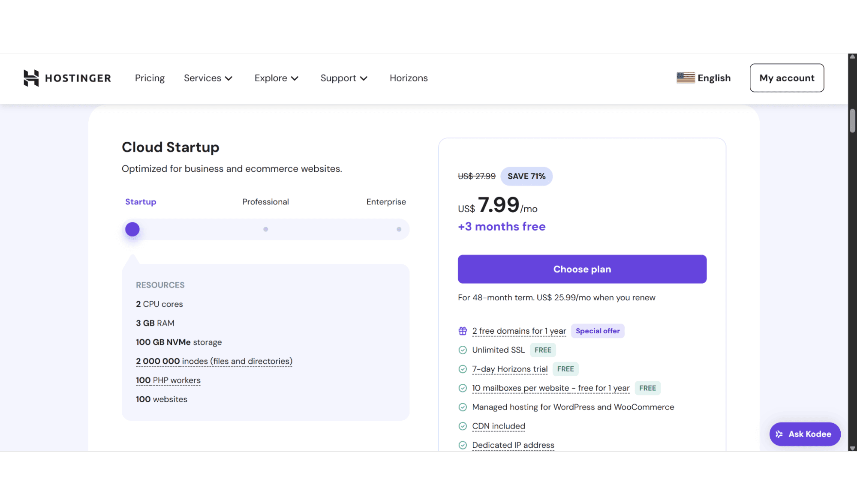Click the Dedicated IP address link

(513, 445)
